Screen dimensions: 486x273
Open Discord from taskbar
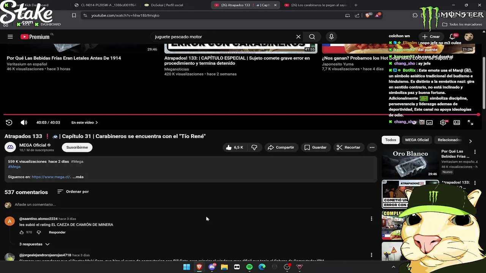tap(212, 267)
